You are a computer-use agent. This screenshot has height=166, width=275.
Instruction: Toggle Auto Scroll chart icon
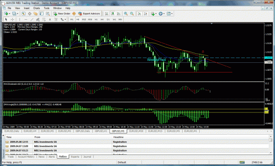point(139,14)
